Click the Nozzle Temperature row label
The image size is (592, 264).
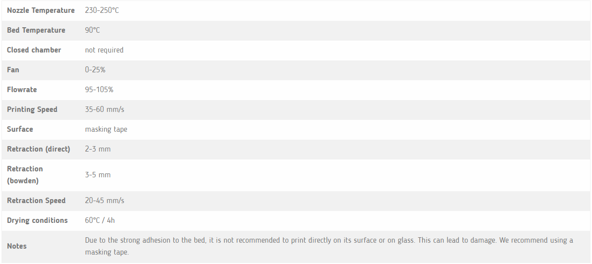(41, 10)
